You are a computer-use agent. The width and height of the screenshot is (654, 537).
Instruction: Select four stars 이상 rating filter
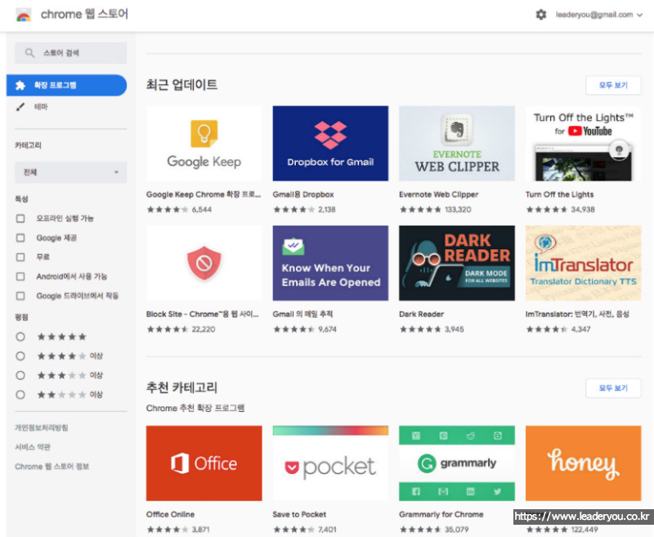pyautogui.click(x=20, y=356)
